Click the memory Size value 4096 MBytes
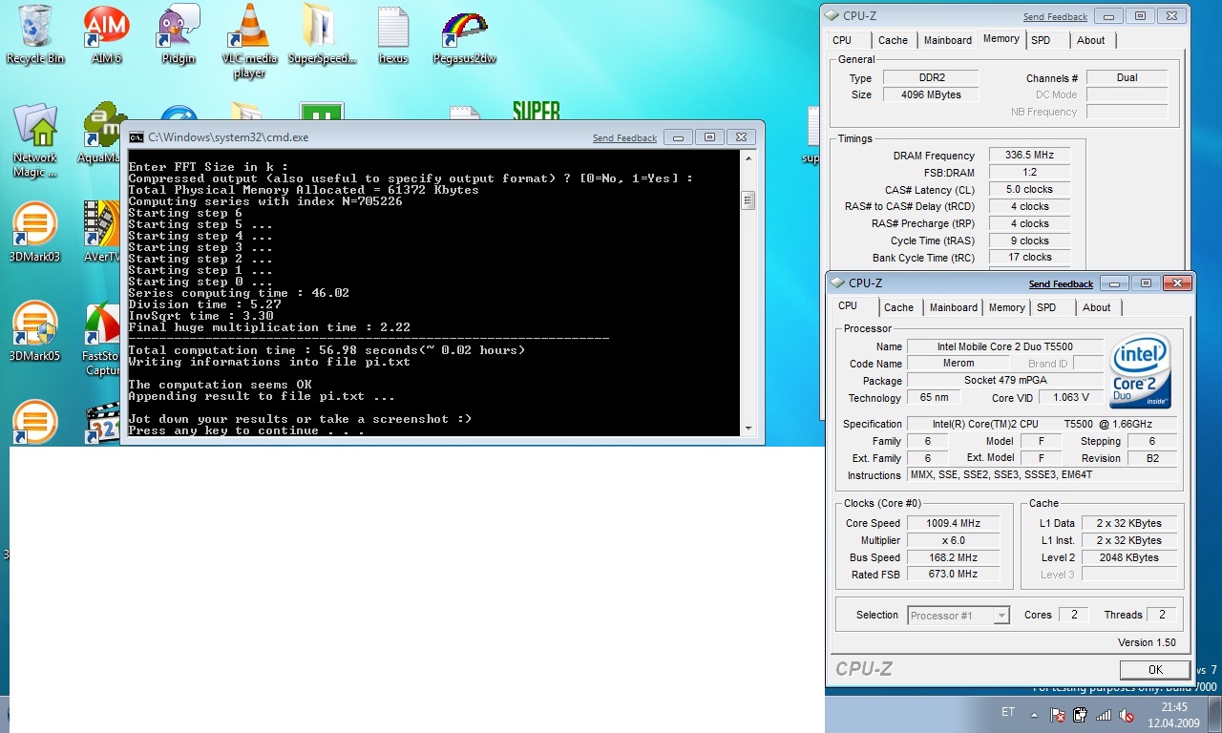Screen dimensions: 1222x733 click(x=931, y=94)
